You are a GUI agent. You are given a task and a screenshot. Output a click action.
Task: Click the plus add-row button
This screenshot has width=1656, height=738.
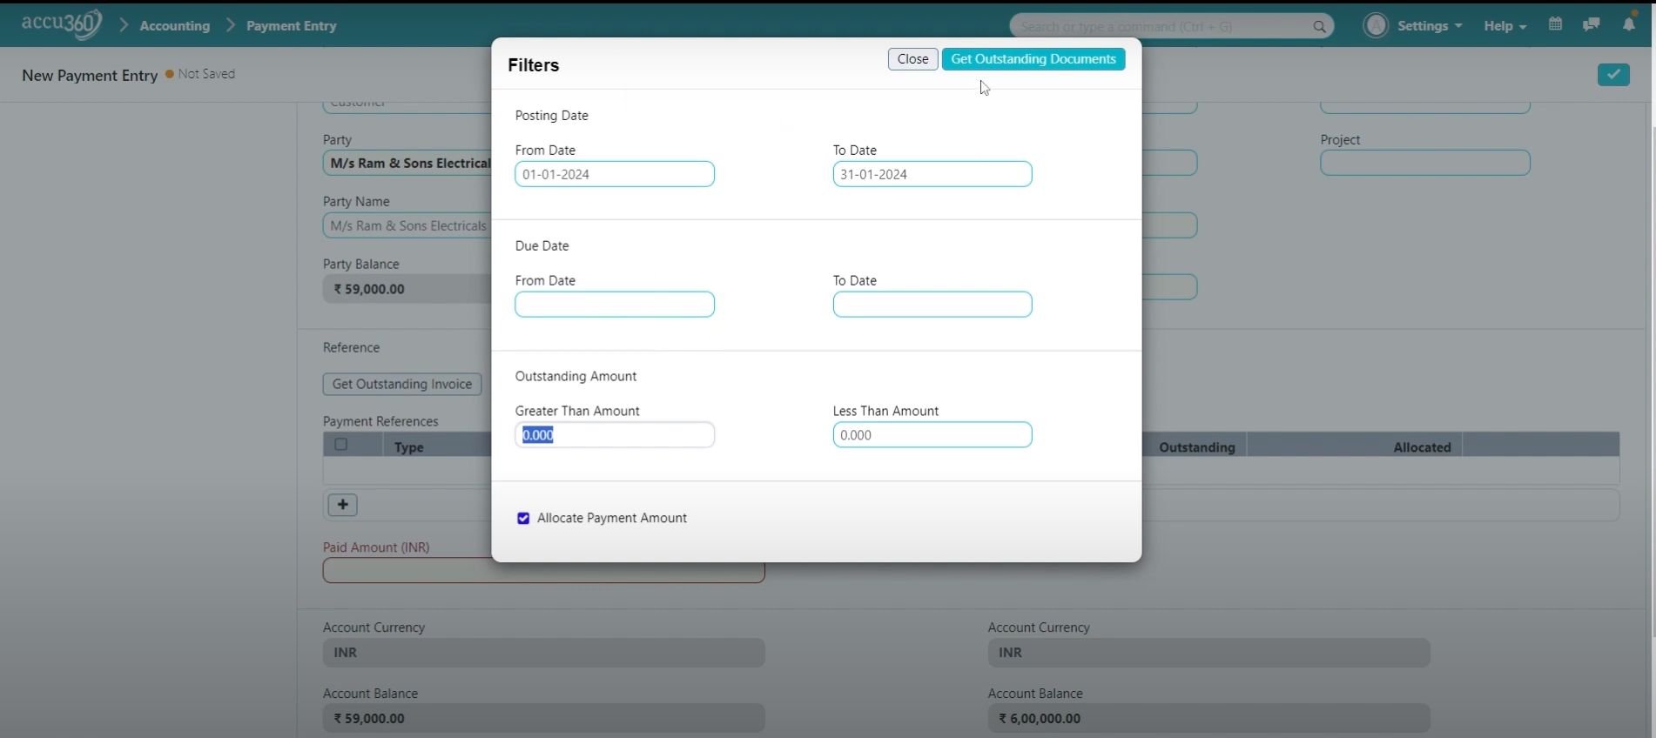(342, 505)
